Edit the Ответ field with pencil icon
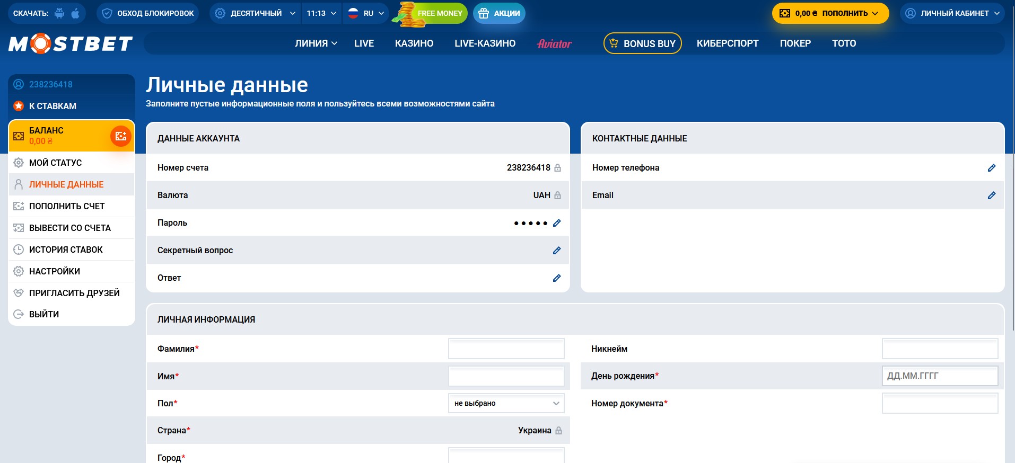 (x=557, y=278)
